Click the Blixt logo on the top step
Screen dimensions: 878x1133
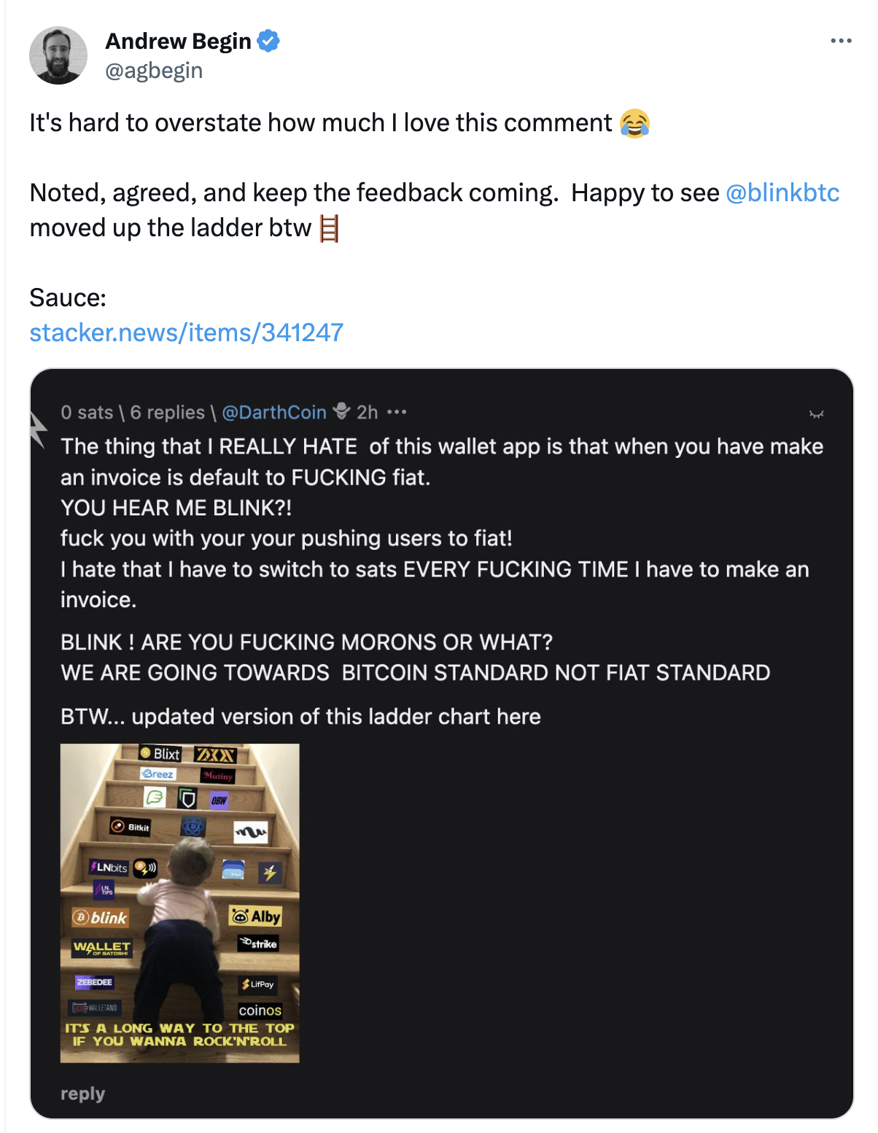160,754
